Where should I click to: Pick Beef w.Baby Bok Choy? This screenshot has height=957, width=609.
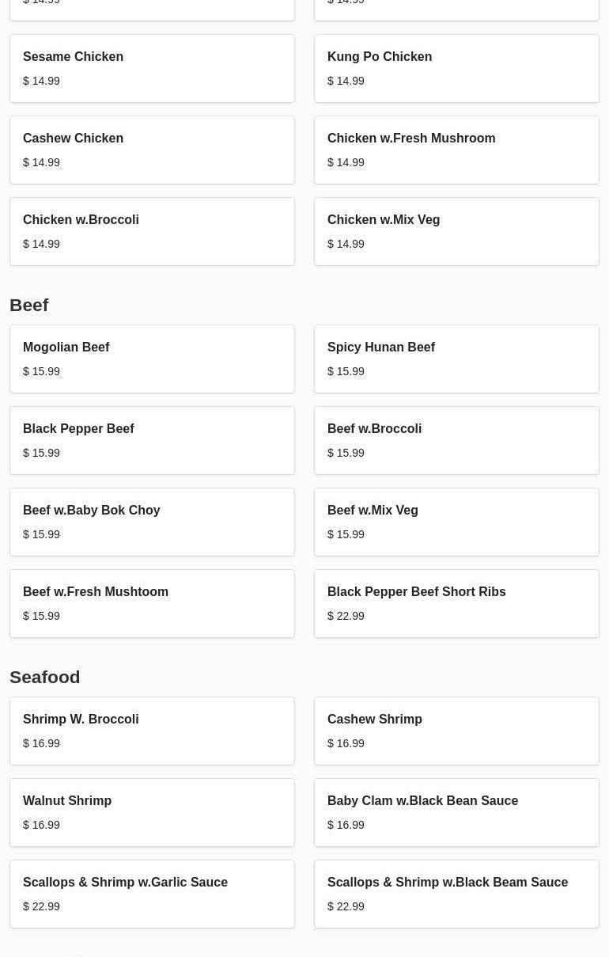pos(152,522)
